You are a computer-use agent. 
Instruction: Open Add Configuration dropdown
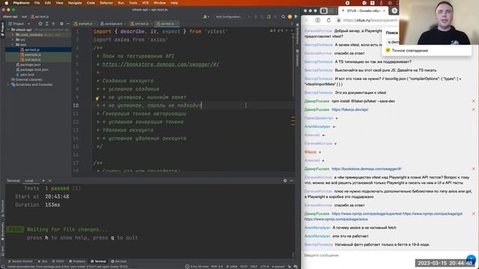click(229, 16)
